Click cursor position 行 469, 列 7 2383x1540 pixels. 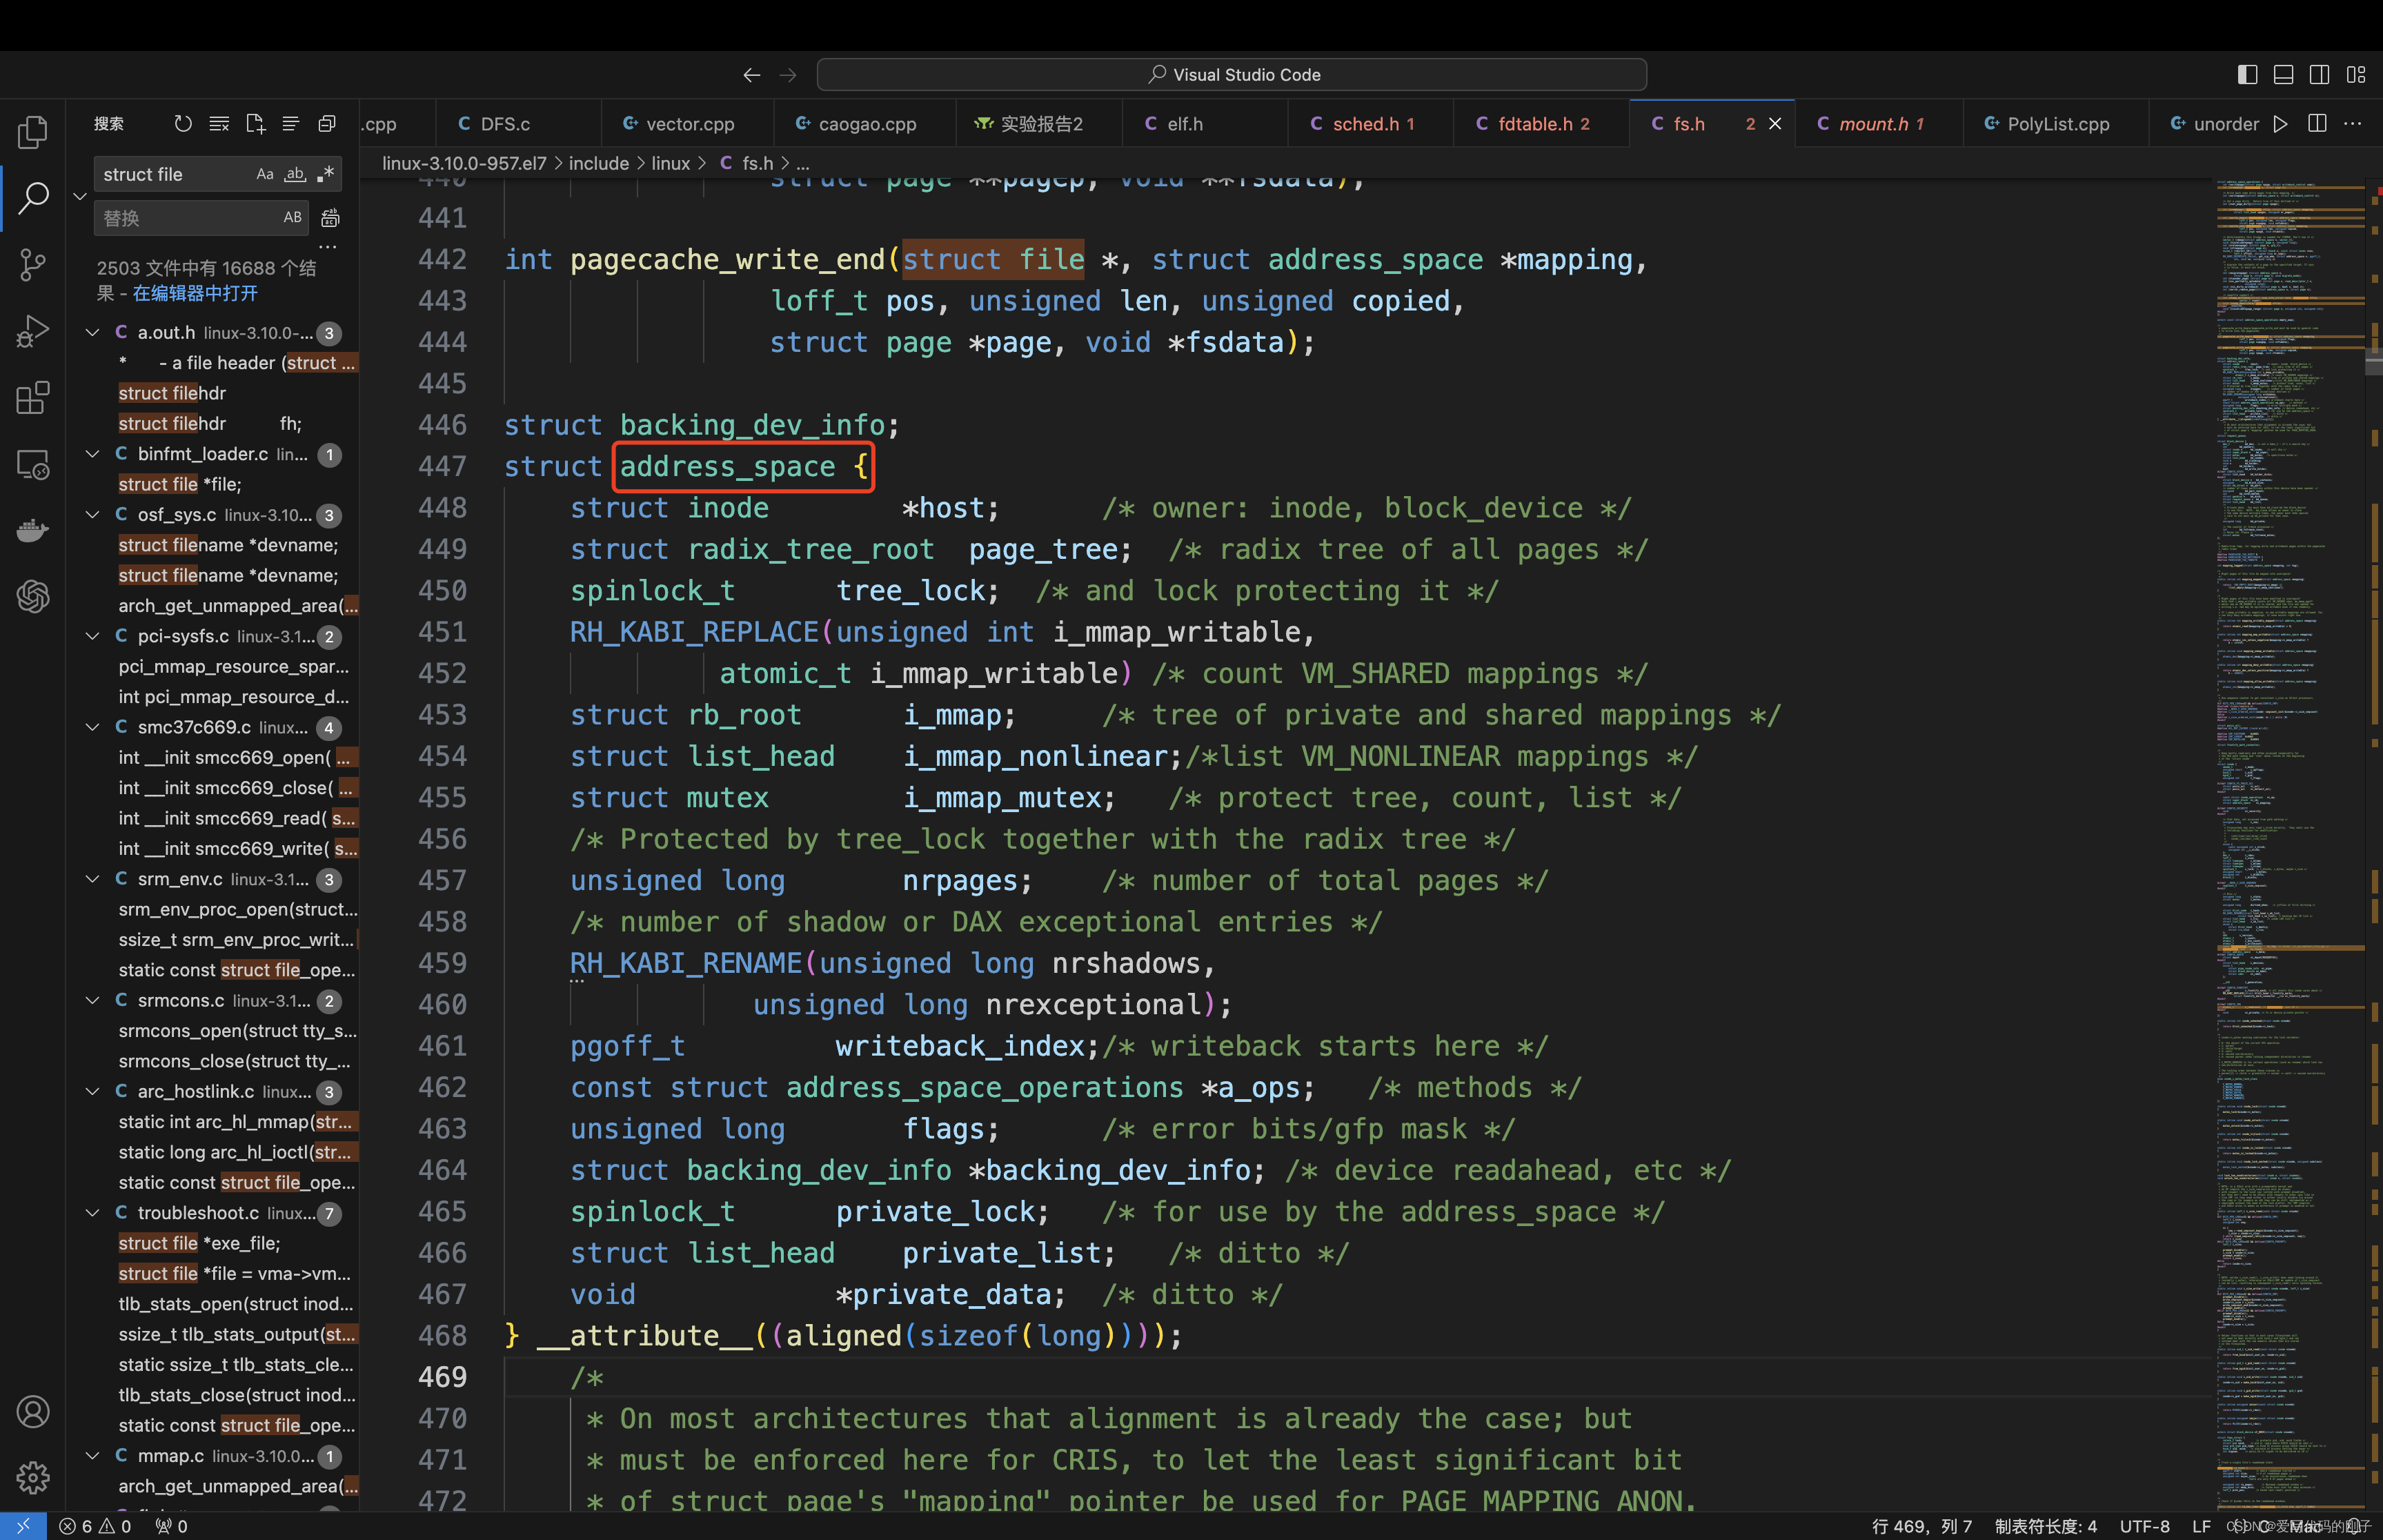[x=1922, y=1526]
